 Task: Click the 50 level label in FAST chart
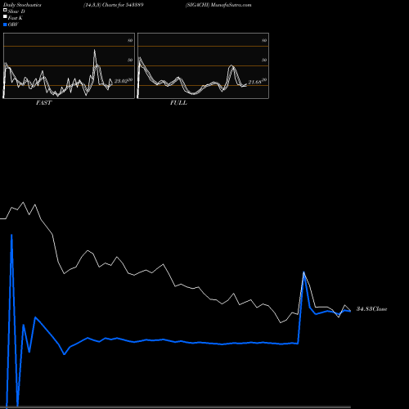[130, 60]
